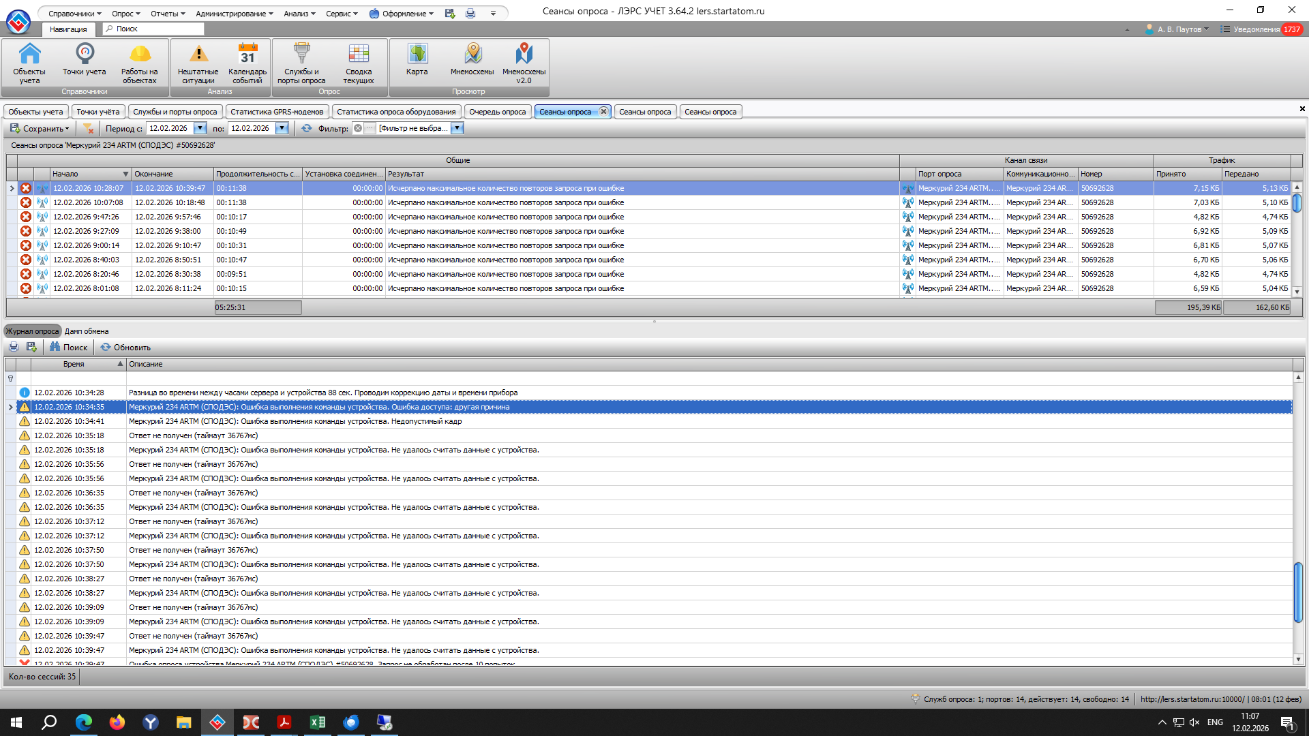
Task: Open the Период с date dropdown
Action: click(200, 128)
